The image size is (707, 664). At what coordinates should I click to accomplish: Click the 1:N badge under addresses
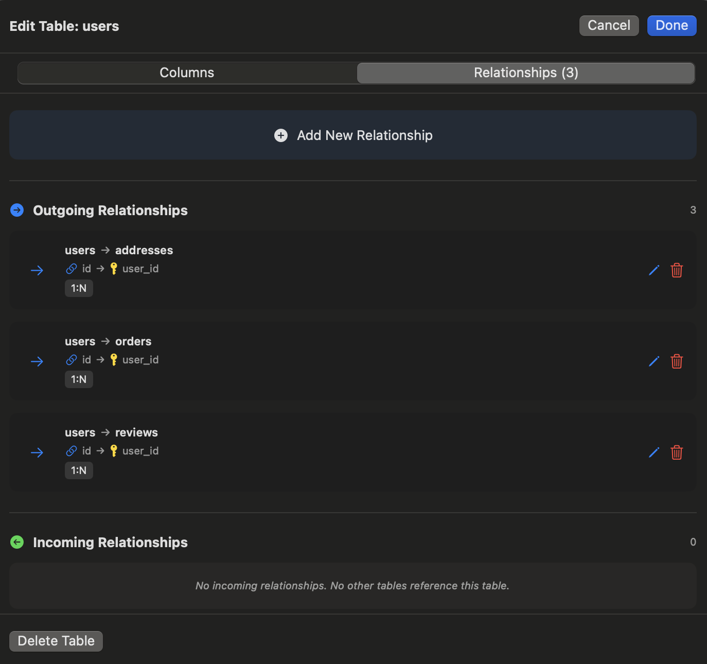pos(79,288)
